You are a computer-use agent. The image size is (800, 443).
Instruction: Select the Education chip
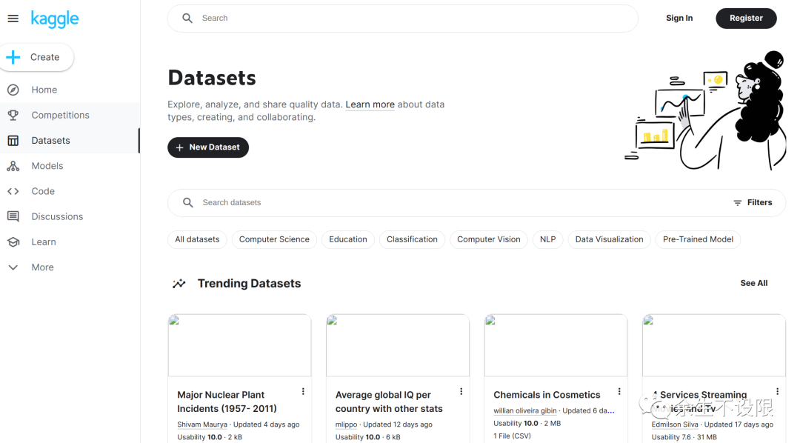pyautogui.click(x=348, y=239)
